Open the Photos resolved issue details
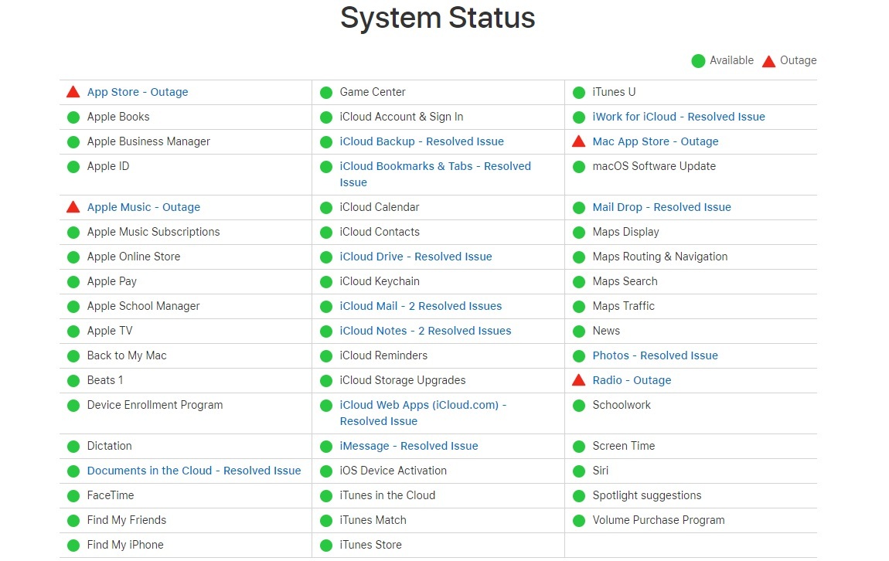Image resolution: width=889 pixels, height=561 pixels. [655, 355]
